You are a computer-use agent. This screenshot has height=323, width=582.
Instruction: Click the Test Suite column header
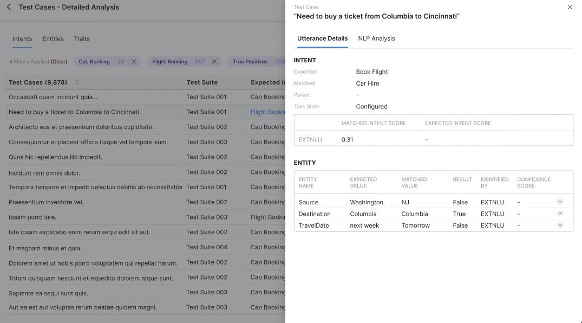202,82
